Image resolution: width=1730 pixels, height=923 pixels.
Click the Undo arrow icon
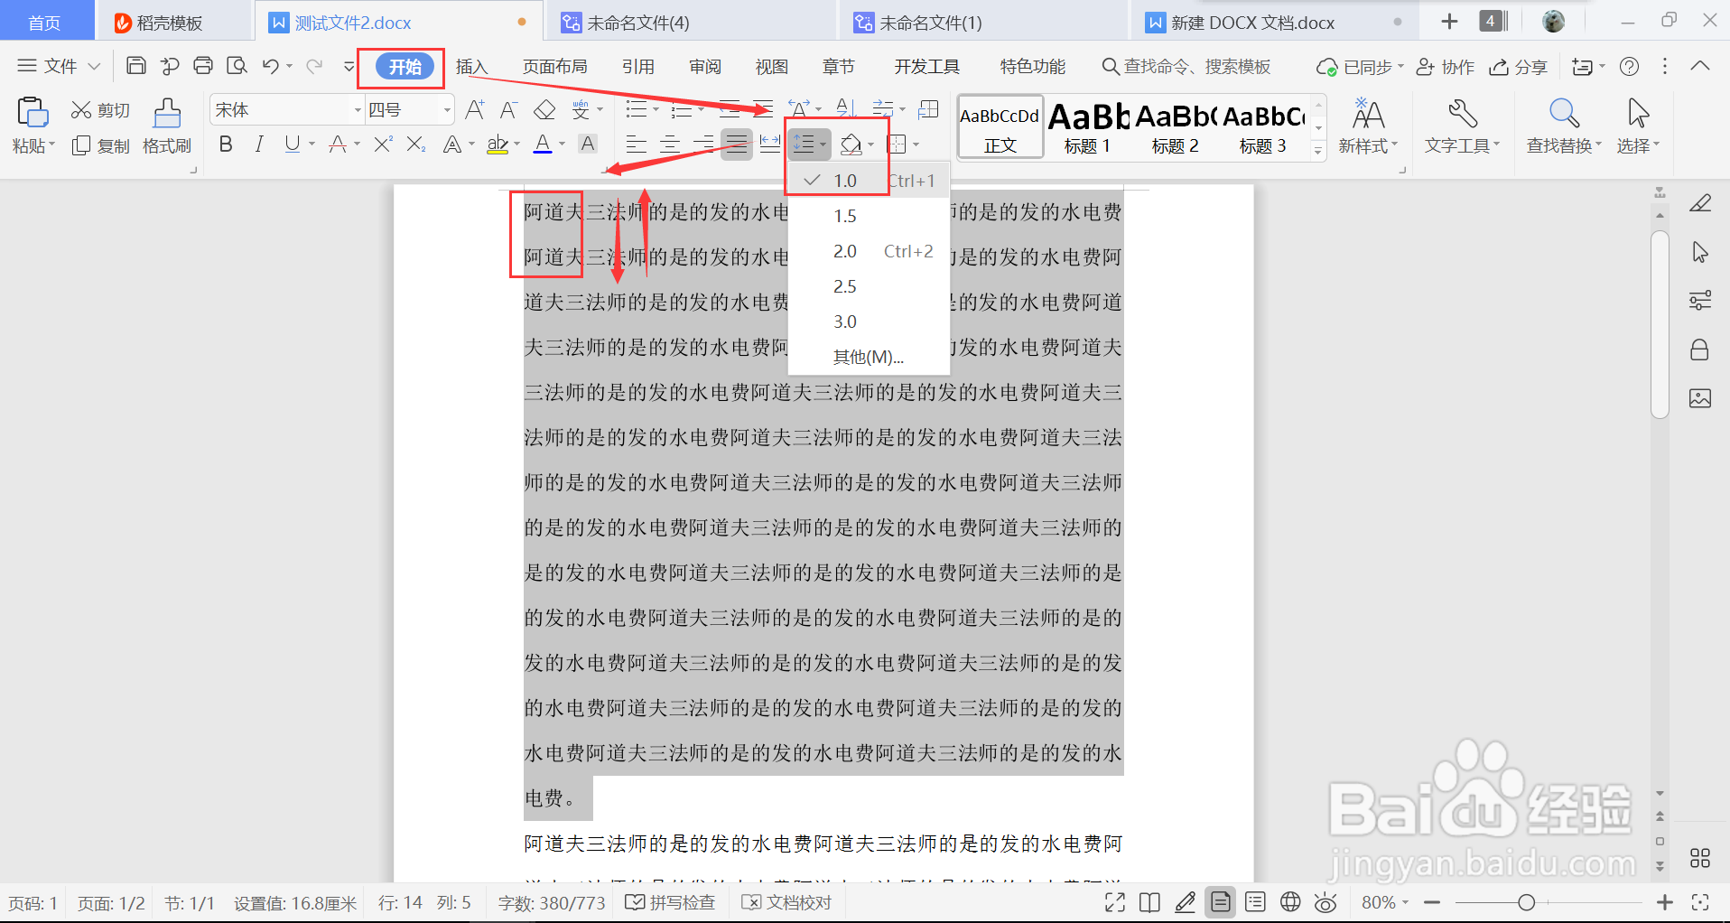pos(270,66)
